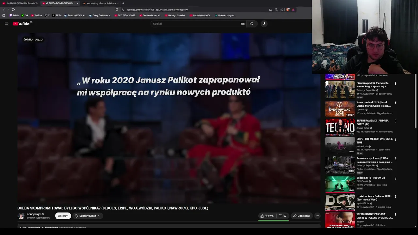Open the Twitch bookmark
Viewport: 418px width, 235px height.
(14, 15)
